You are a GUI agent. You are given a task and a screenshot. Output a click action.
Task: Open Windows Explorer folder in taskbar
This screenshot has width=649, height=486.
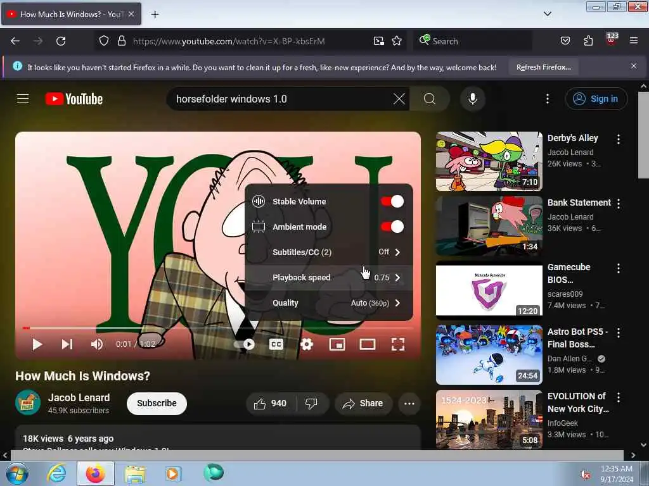pyautogui.click(x=135, y=473)
